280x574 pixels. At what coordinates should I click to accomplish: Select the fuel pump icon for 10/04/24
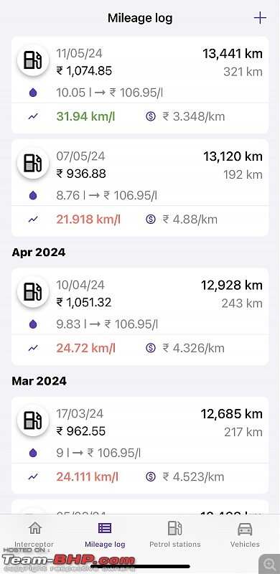tap(33, 292)
